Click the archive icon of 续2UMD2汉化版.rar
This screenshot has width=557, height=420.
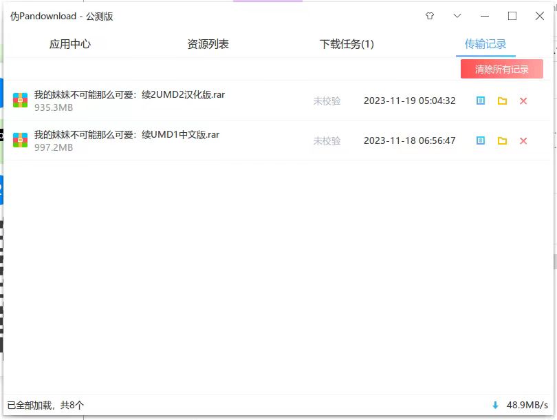point(21,101)
